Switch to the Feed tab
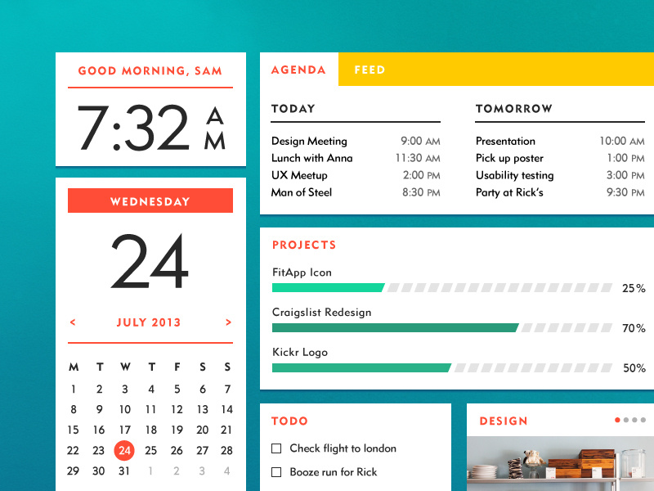This screenshot has width=654, height=491. click(370, 70)
